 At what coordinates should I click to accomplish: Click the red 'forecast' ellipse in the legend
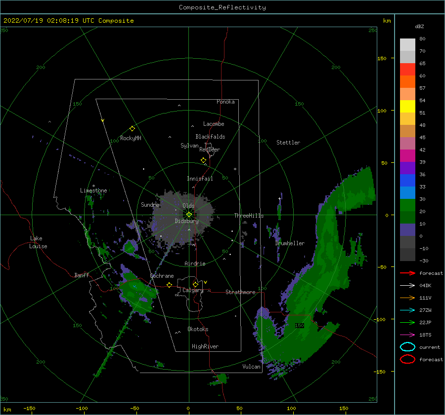coord(407,359)
